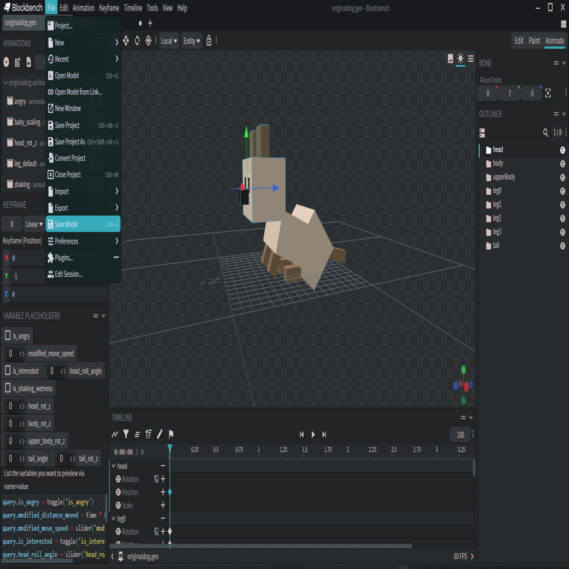Image resolution: width=569 pixels, height=569 pixels.
Task: Click the timeline pencil edit icon
Action: coord(160,434)
